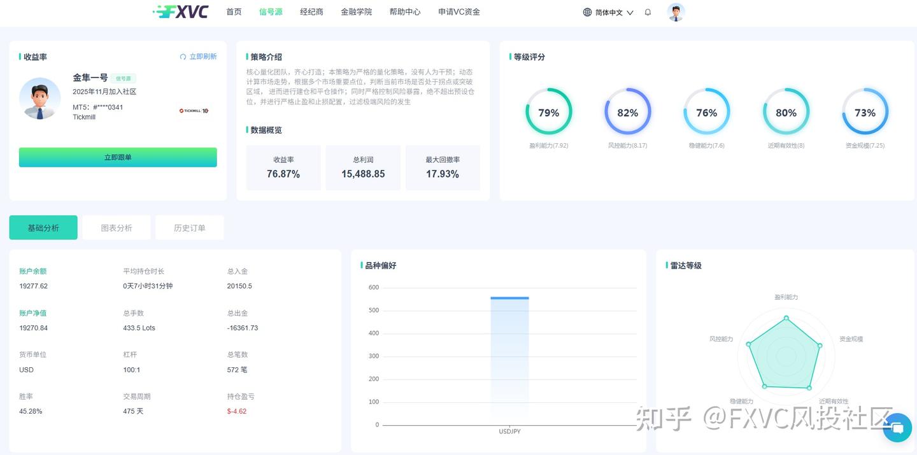This screenshot has width=917, height=455.
Task: Click the 总手数 value 433.5 Lots
Action: coord(139,328)
